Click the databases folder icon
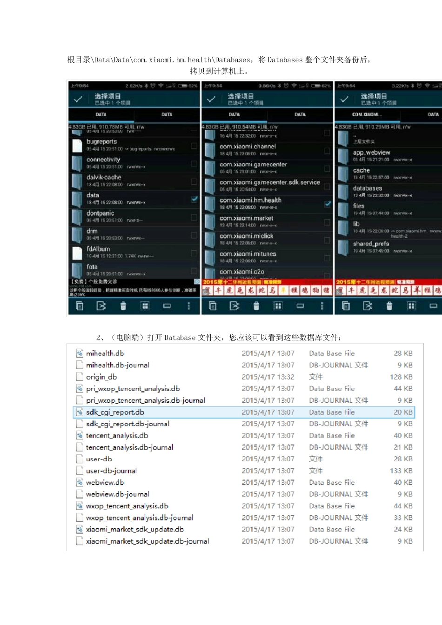The image size is (442, 625). pyautogui.click(x=343, y=191)
